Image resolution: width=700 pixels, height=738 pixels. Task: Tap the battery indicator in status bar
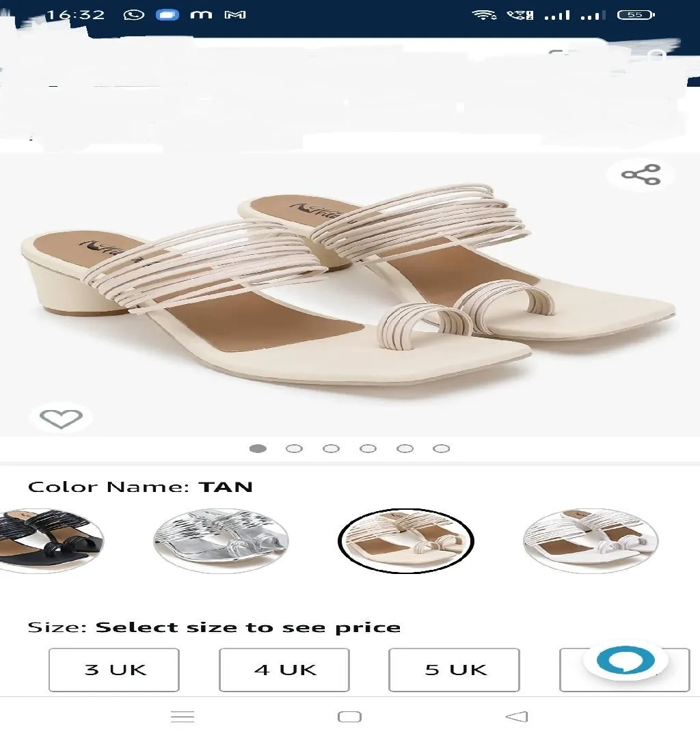pos(636,15)
